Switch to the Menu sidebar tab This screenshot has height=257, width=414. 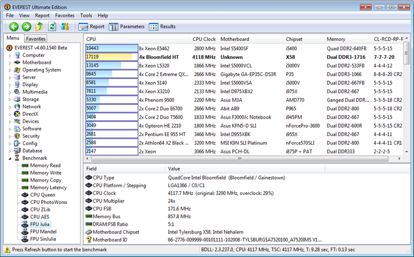[x=13, y=38]
